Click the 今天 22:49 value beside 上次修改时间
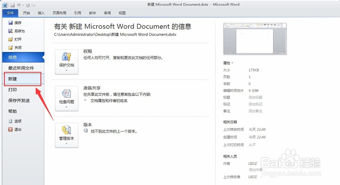This screenshot has height=185, width=340. coord(257,129)
